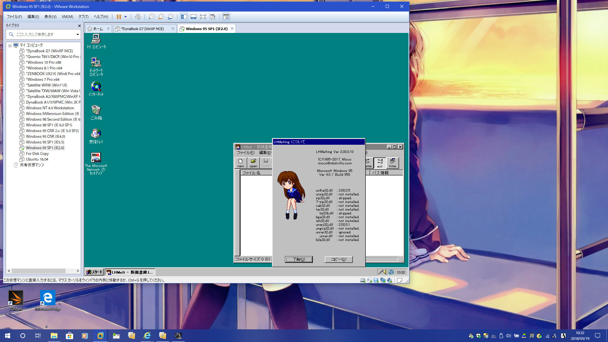Select 共有仮想マシン in the library
Viewport: 608px width, 342px height.
pyautogui.click(x=29, y=165)
